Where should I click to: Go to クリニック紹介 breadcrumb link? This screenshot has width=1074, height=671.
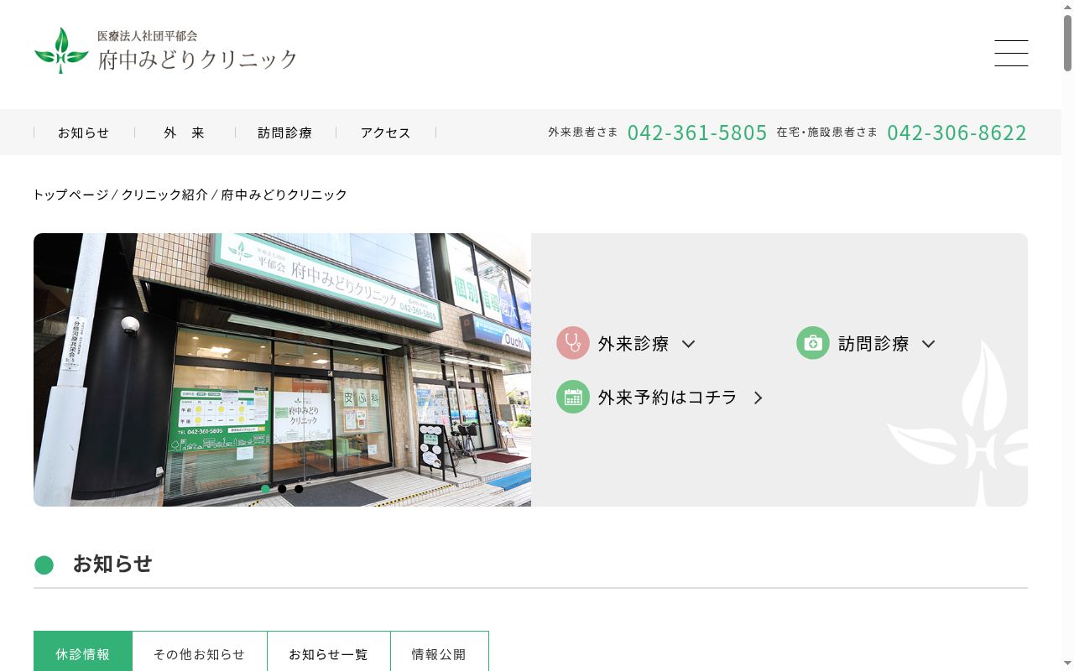[164, 195]
